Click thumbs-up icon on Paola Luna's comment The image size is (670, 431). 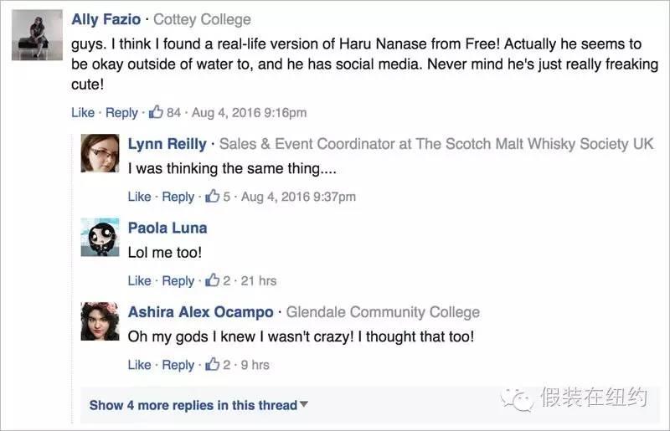tap(214, 280)
